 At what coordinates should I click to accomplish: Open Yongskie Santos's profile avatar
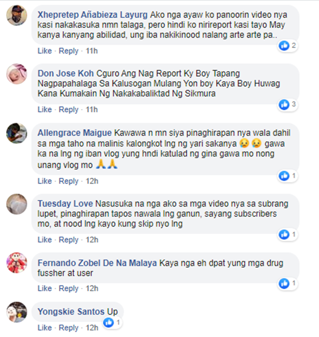17,312
